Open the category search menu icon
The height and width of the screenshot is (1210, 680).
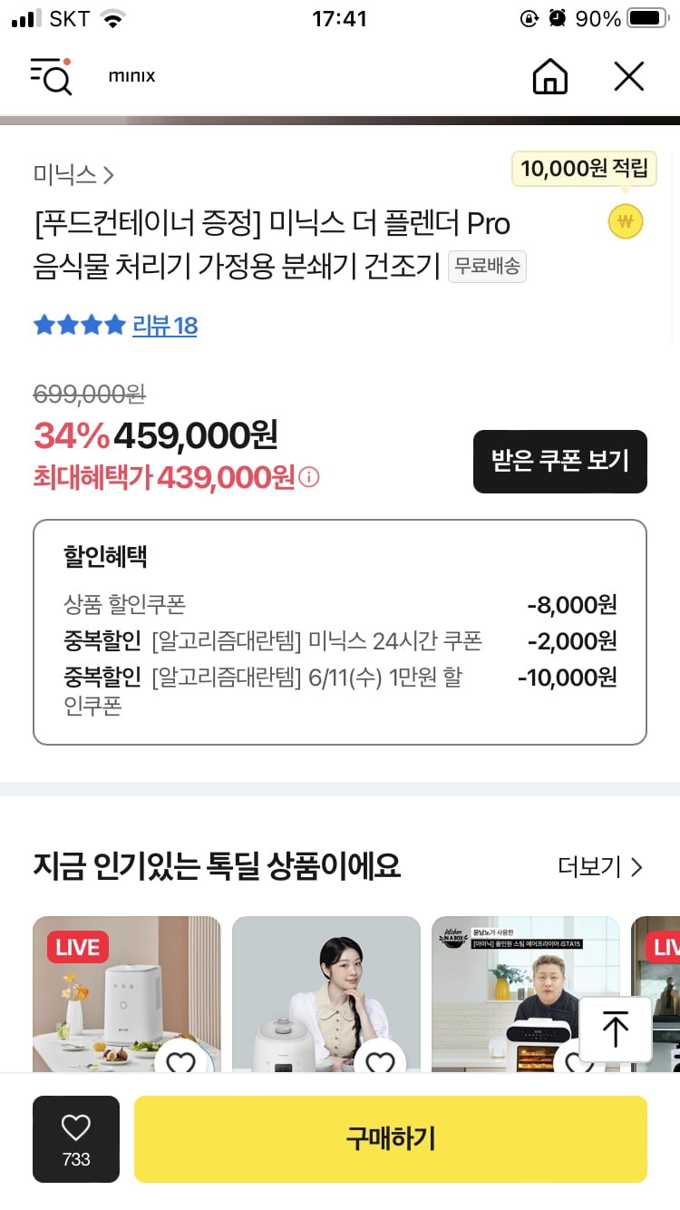51,76
